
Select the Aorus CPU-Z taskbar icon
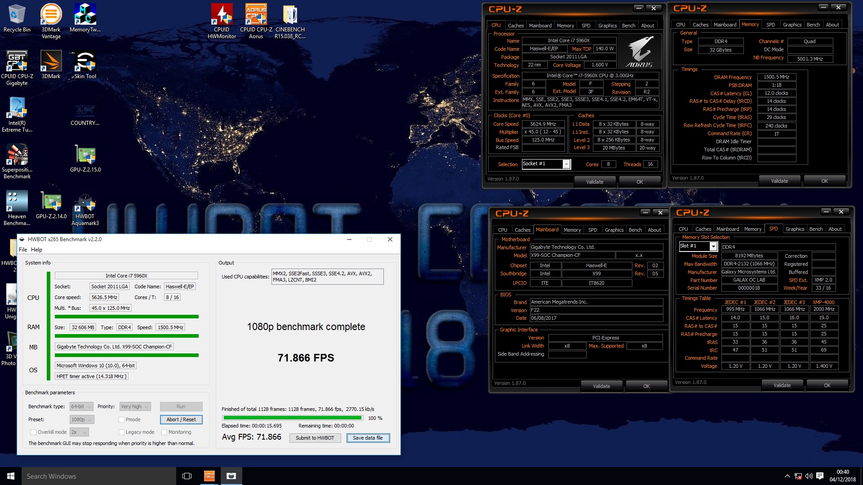coord(209,476)
